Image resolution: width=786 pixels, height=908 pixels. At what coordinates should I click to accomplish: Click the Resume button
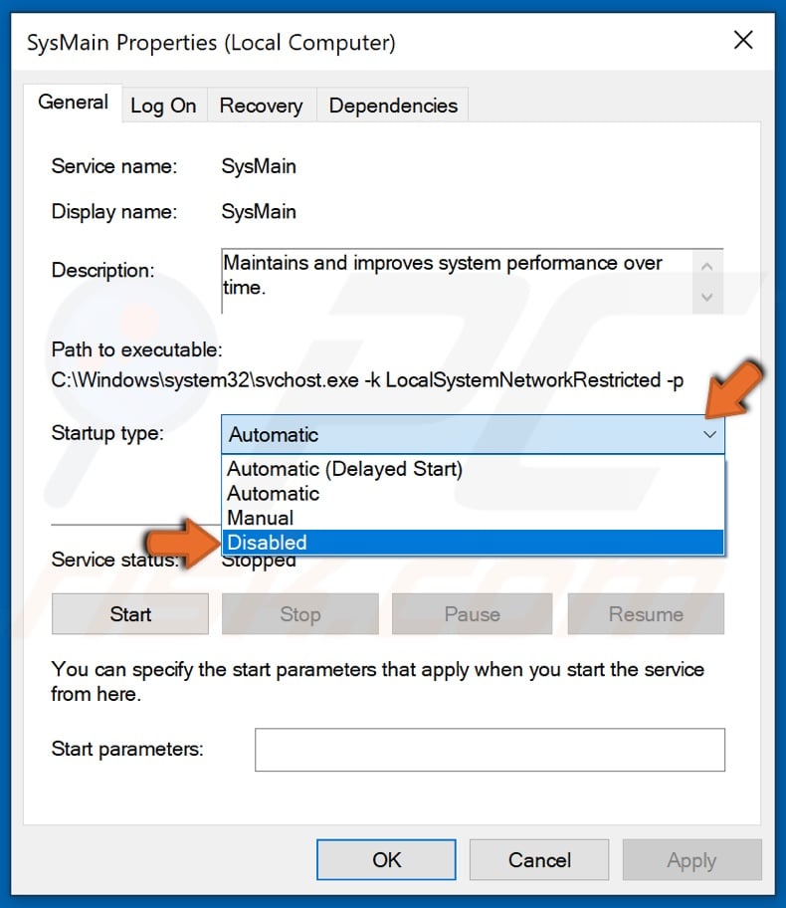645,614
